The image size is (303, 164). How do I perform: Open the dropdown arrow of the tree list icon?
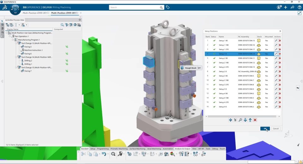[x=19, y=25]
